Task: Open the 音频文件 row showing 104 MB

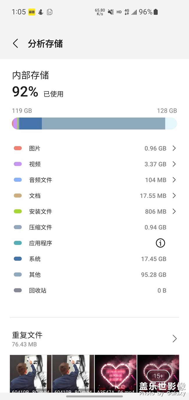Action: [x=94, y=180]
